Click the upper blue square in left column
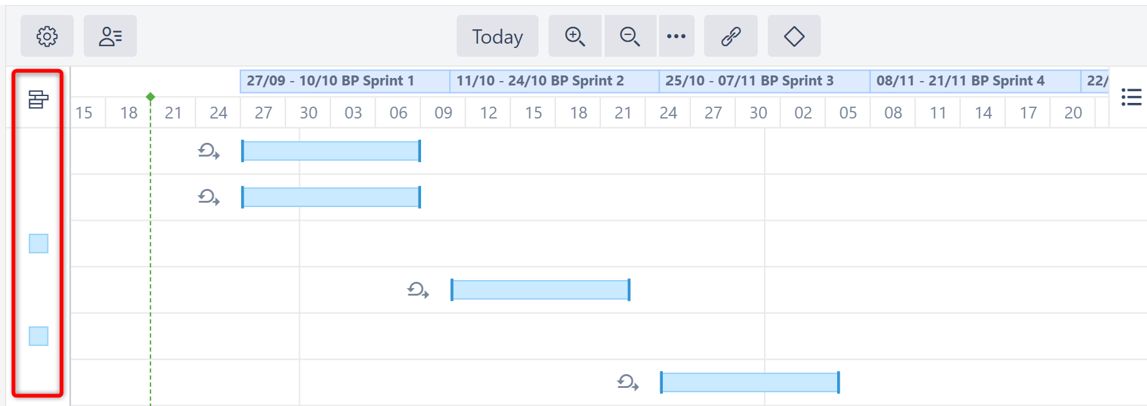This screenshot has height=406, width=1147. coord(39,243)
